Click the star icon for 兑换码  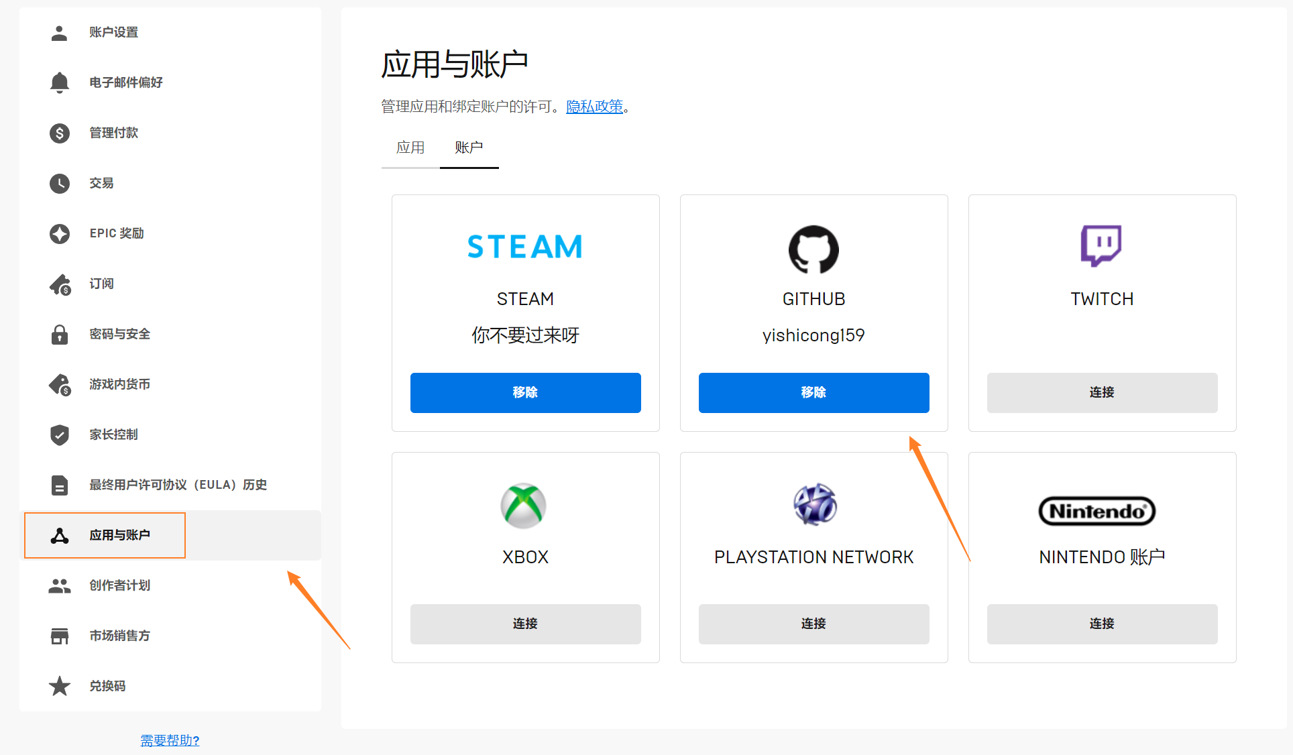[59, 686]
